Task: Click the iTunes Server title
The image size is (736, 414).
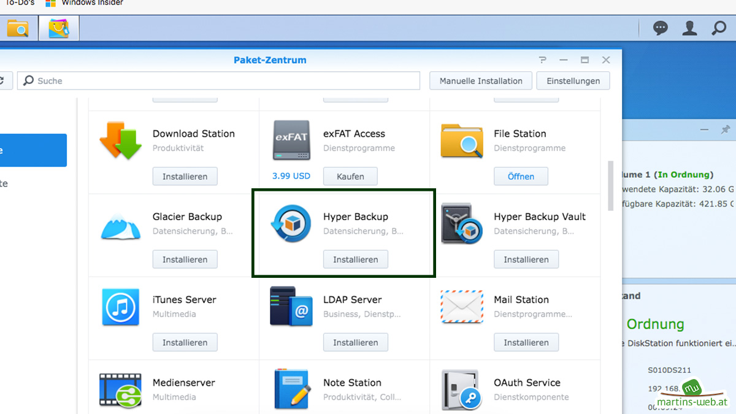Action: click(185, 300)
